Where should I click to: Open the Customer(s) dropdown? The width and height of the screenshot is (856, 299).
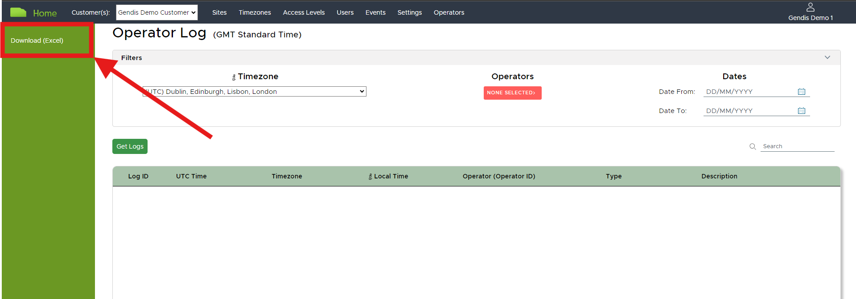[157, 12]
